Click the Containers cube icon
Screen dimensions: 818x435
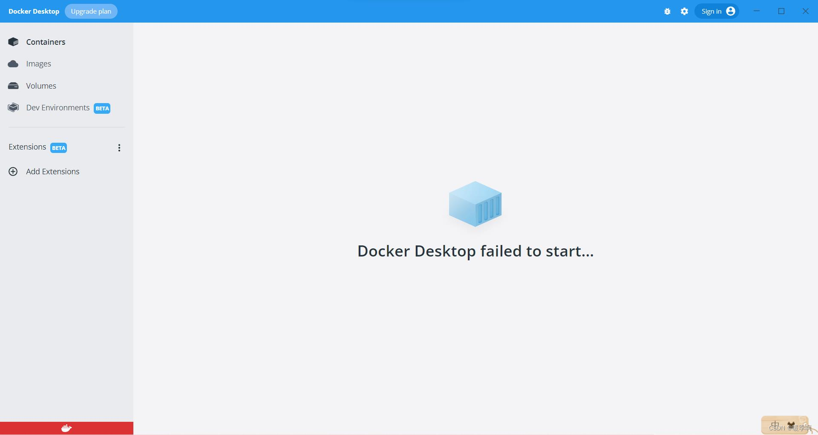point(13,42)
